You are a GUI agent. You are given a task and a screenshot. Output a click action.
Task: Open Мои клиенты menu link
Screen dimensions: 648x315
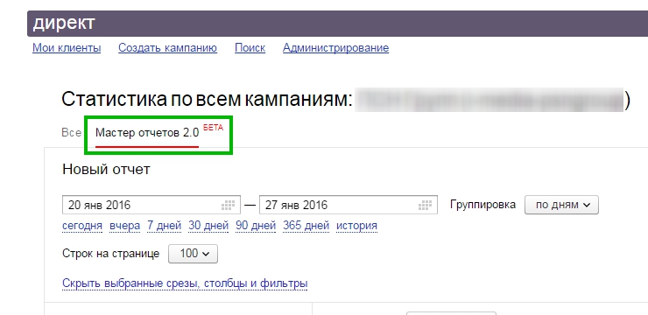click(67, 48)
